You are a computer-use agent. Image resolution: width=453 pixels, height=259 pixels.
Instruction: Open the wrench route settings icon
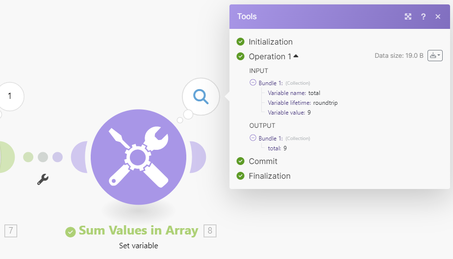pyautogui.click(x=43, y=180)
